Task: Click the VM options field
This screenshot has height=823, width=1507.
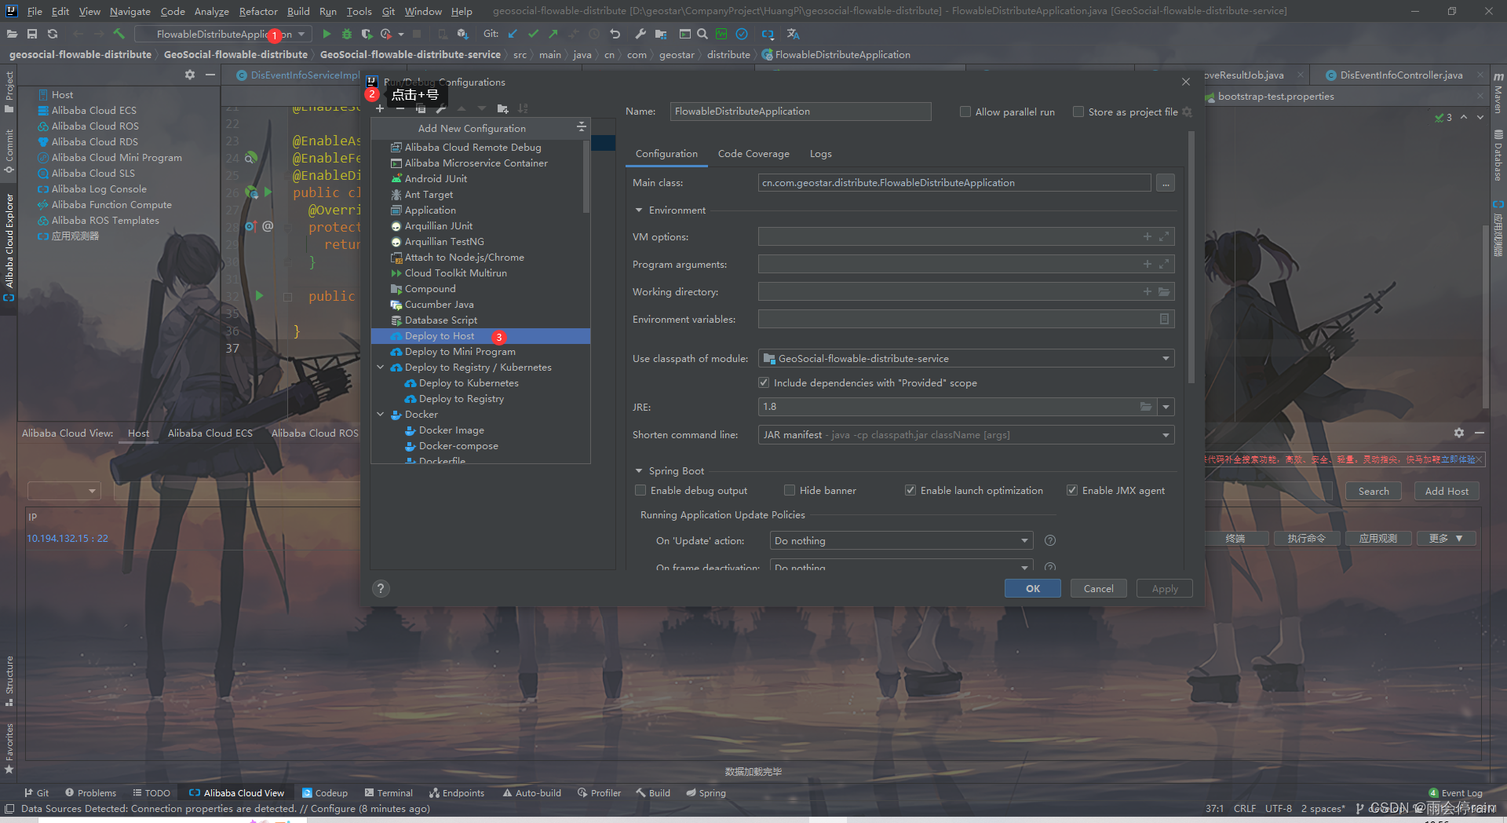Action: click(966, 236)
